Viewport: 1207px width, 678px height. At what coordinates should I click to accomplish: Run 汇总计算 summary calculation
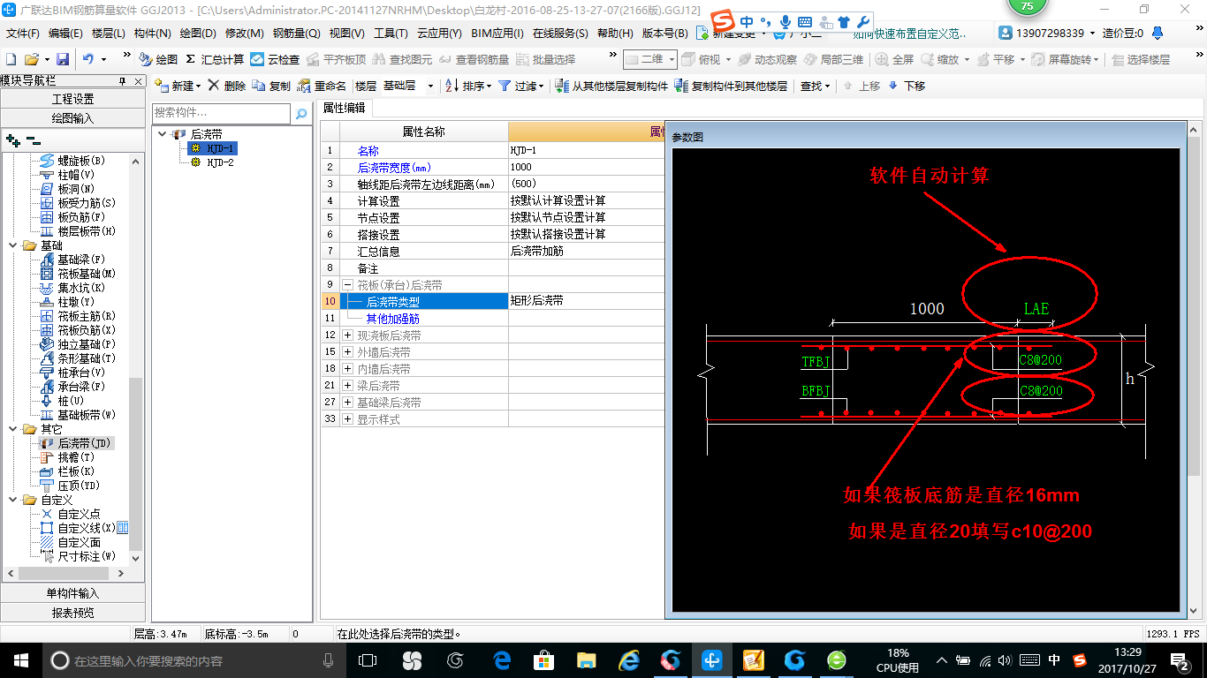tap(215, 59)
